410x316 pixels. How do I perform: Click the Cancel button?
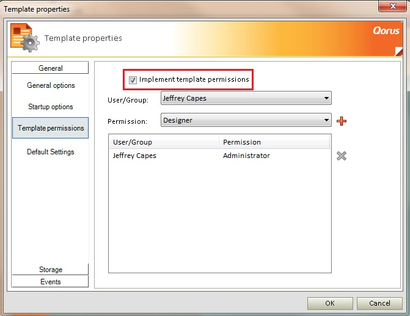point(379,303)
